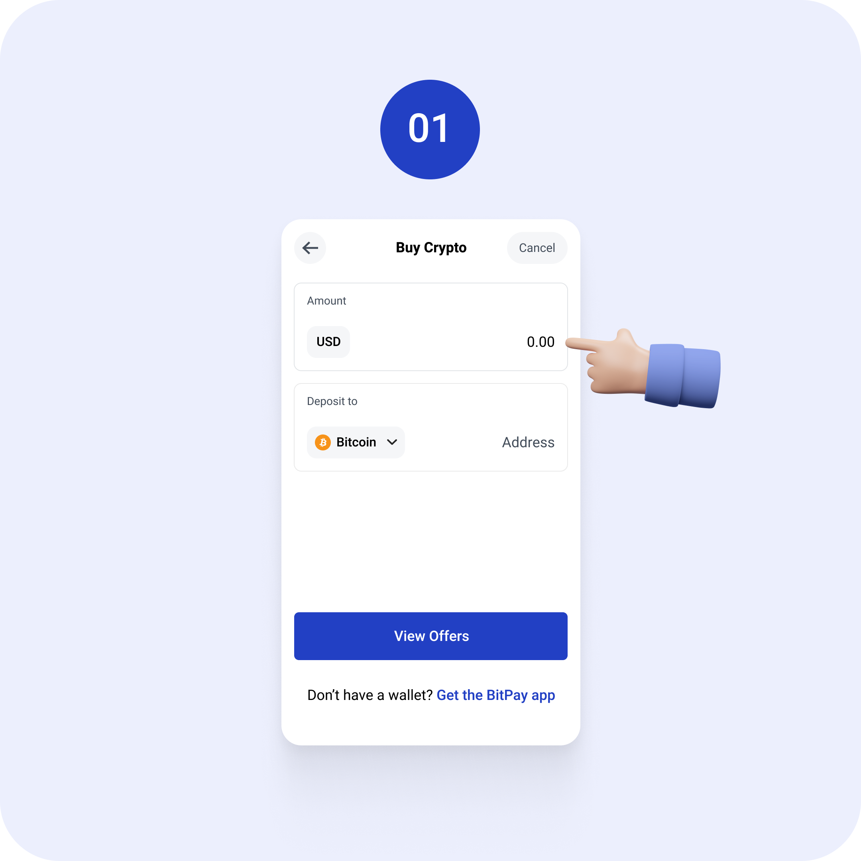Image resolution: width=861 pixels, height=861 pixels.
Task: Click the Bitcoin logo in deposit section
Action: [x=323, y=442]
